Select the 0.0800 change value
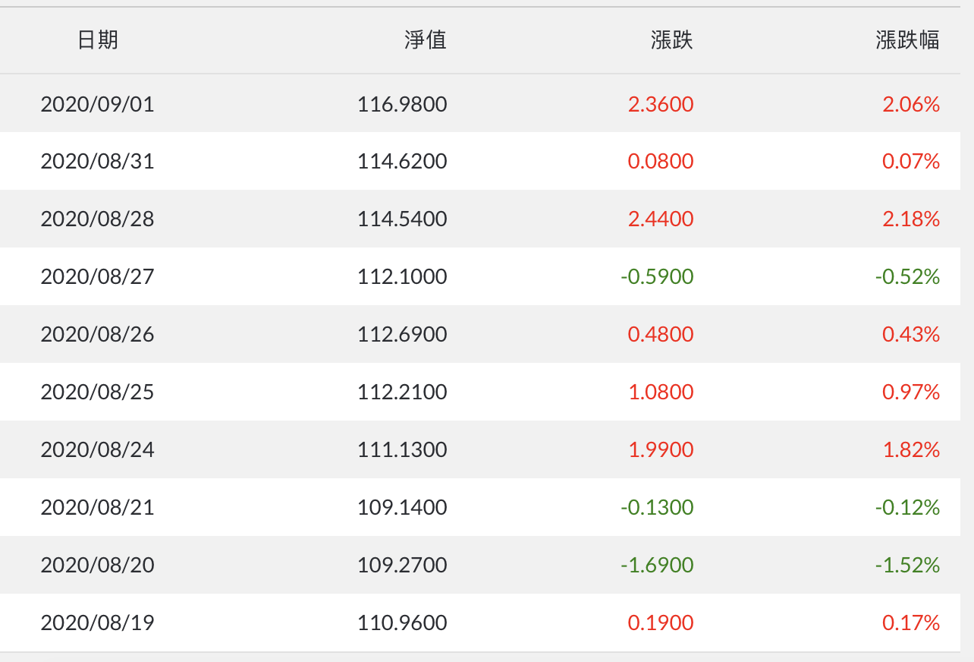This screenshot has height=662, width=974. (660, 162)
